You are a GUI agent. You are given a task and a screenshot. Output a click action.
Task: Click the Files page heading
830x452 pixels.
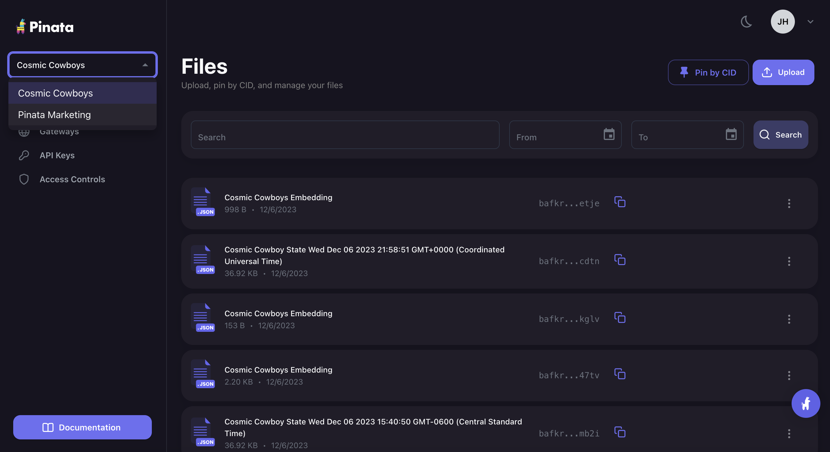coord(204,66)
